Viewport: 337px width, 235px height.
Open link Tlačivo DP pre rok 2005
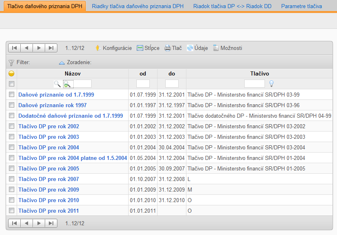(48, 168)
